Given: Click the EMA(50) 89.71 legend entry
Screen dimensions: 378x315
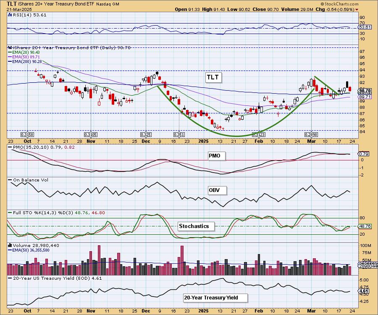Looking at the screenshot, I should pos(24,57).
